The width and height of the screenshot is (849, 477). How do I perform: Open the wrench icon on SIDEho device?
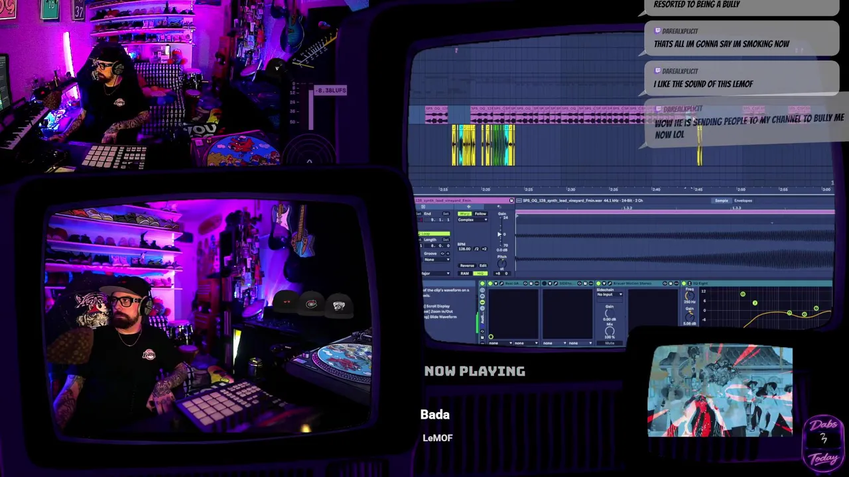[x=556, y=284]
